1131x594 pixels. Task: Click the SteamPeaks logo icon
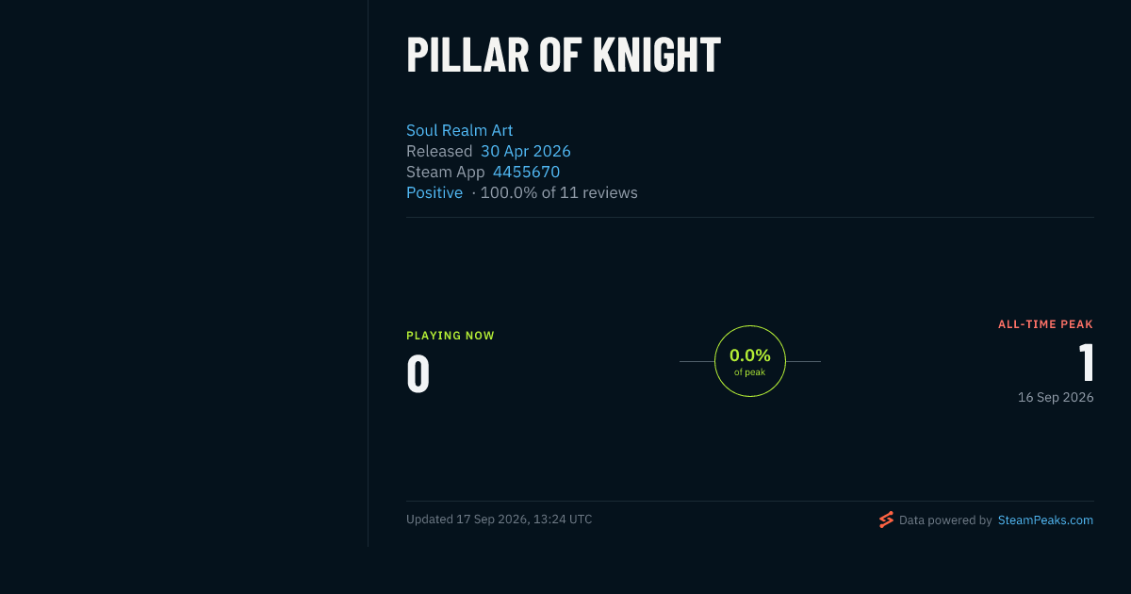pos(886,520)
